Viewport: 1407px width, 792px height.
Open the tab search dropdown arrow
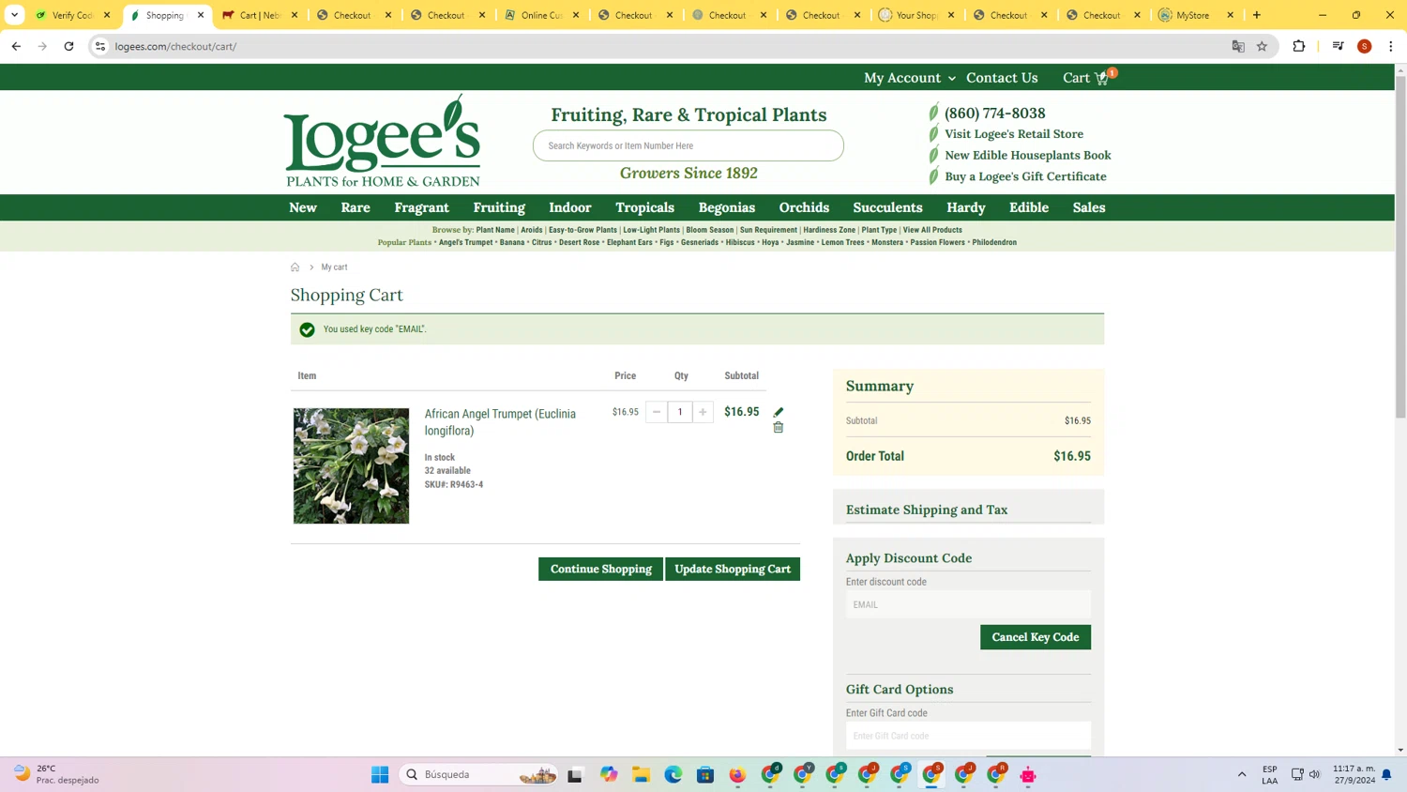coord(14,15)
